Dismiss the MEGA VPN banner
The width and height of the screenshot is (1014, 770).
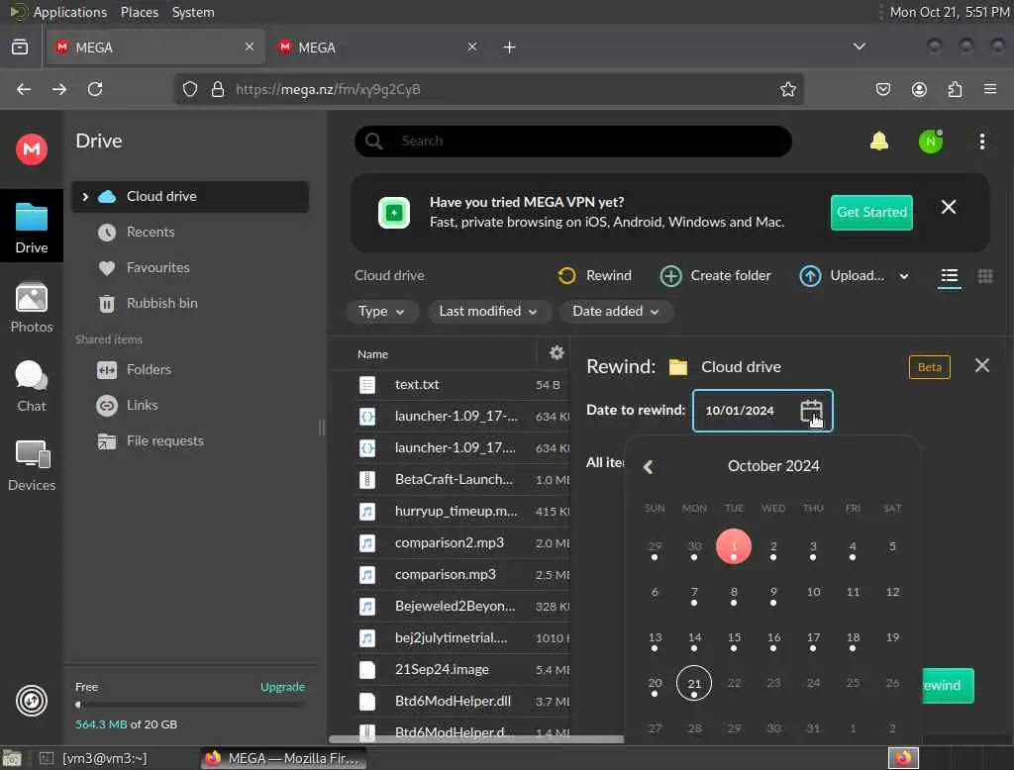coord(948,207)
